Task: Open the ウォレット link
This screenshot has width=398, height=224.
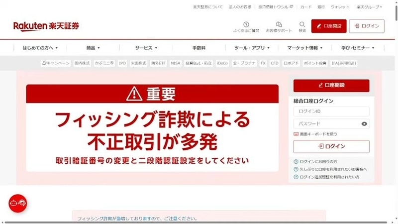Action: click(x=340, y=7)
